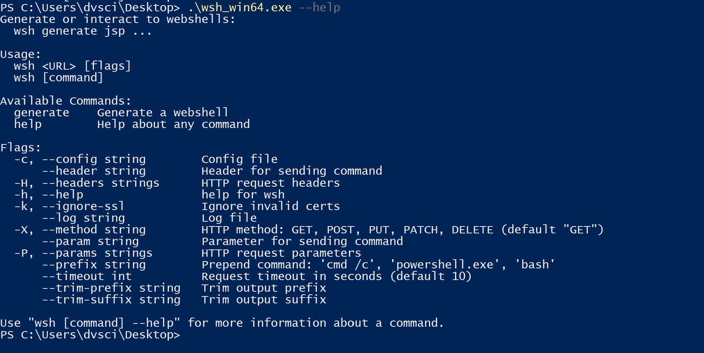Click the 'wsh <URL> [flags]' usage line

click(x=72, y=66)
